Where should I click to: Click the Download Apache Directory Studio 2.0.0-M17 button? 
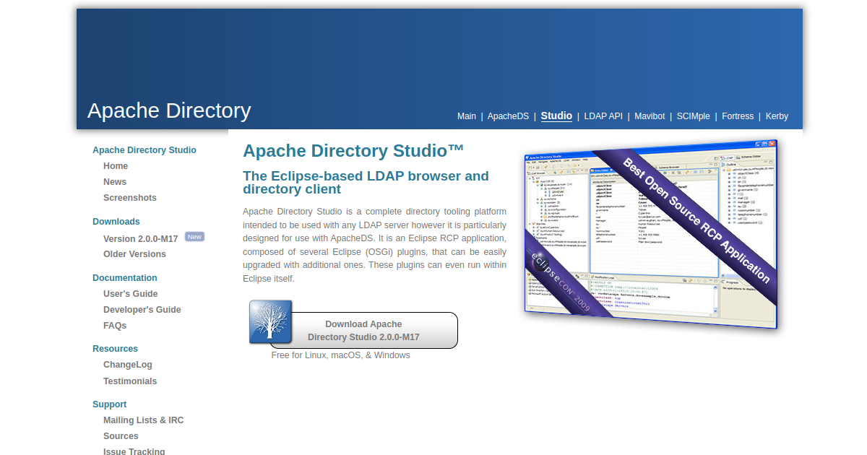click(x=363, y=331)
